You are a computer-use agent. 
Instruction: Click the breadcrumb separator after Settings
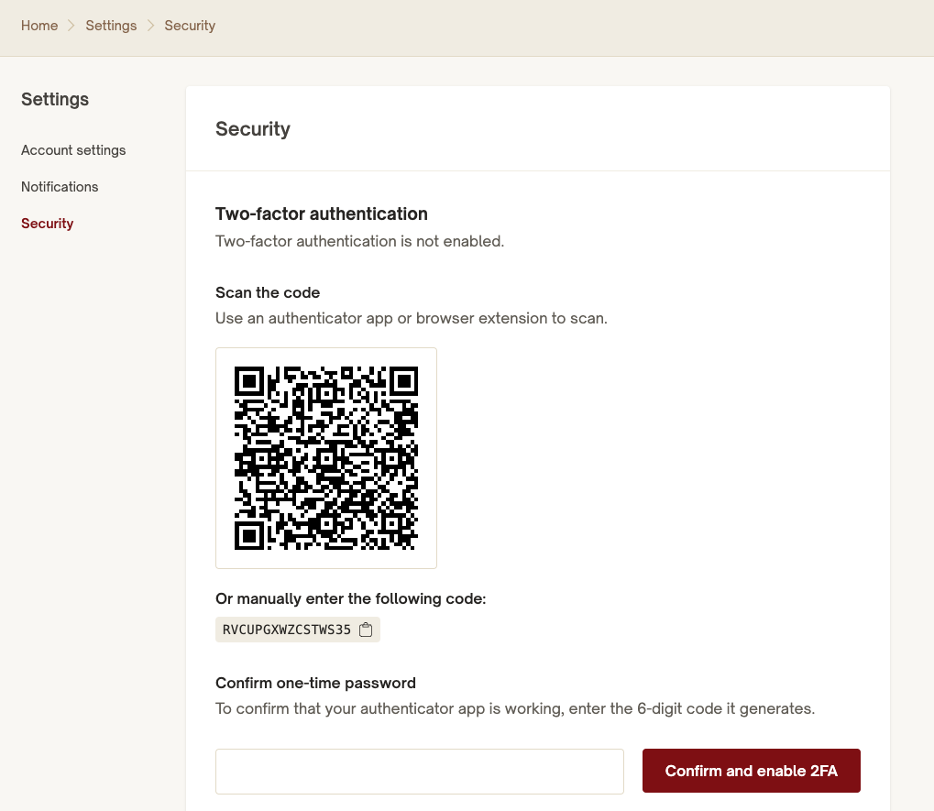coord(149,25)
